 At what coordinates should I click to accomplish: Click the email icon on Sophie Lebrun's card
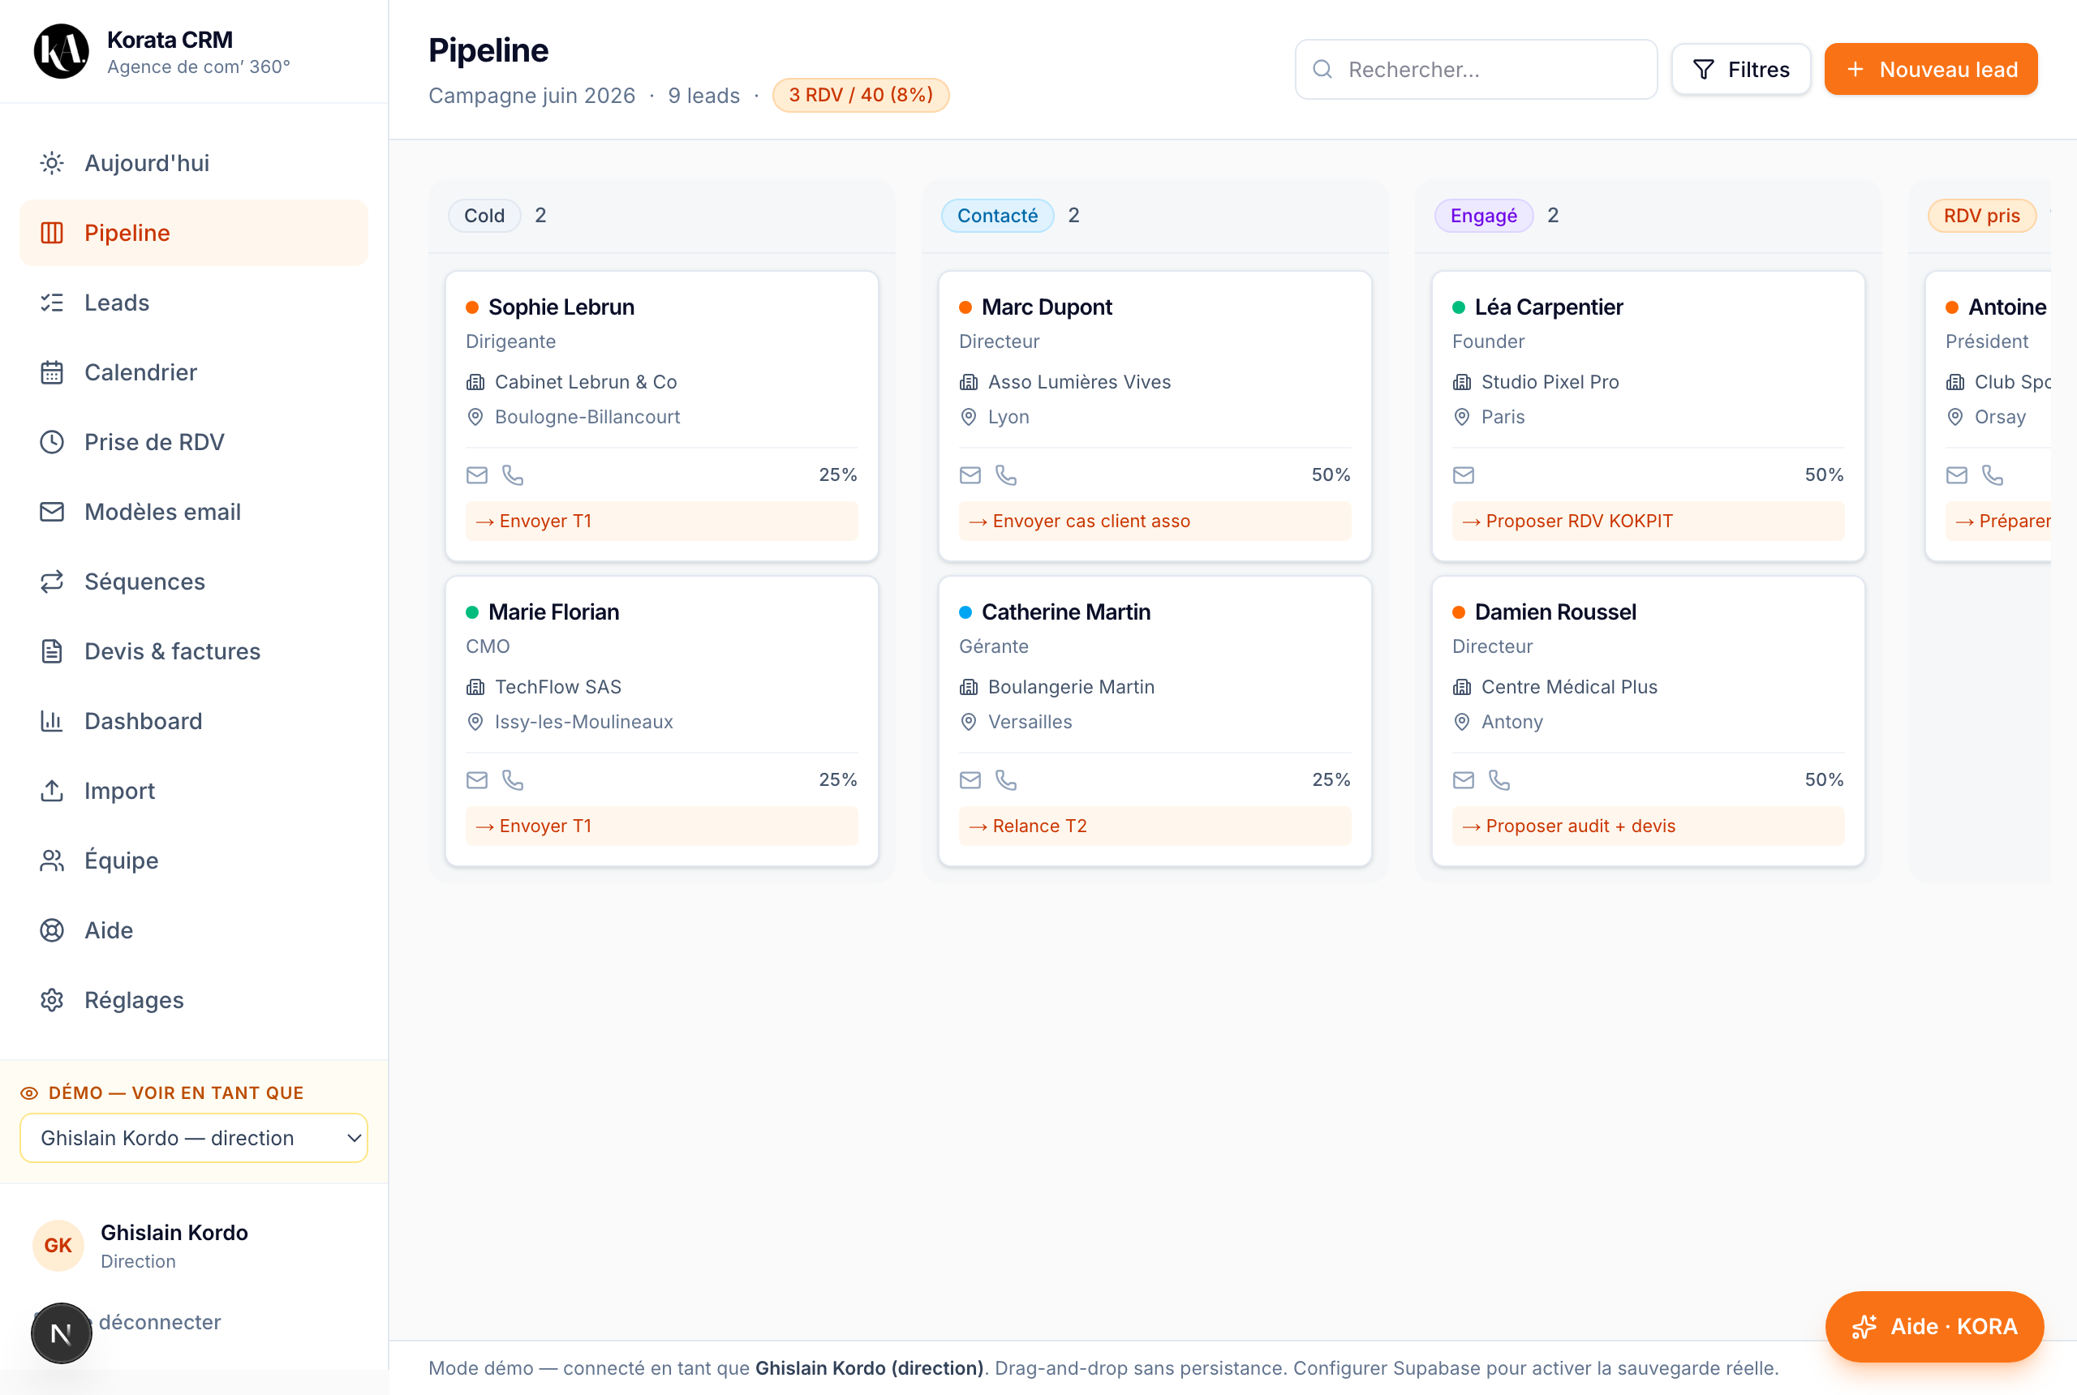[477, 475]
